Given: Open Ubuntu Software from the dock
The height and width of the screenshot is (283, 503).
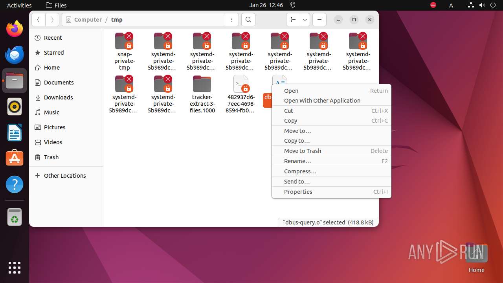Looking at the screenshot, I should coord(15,158).
